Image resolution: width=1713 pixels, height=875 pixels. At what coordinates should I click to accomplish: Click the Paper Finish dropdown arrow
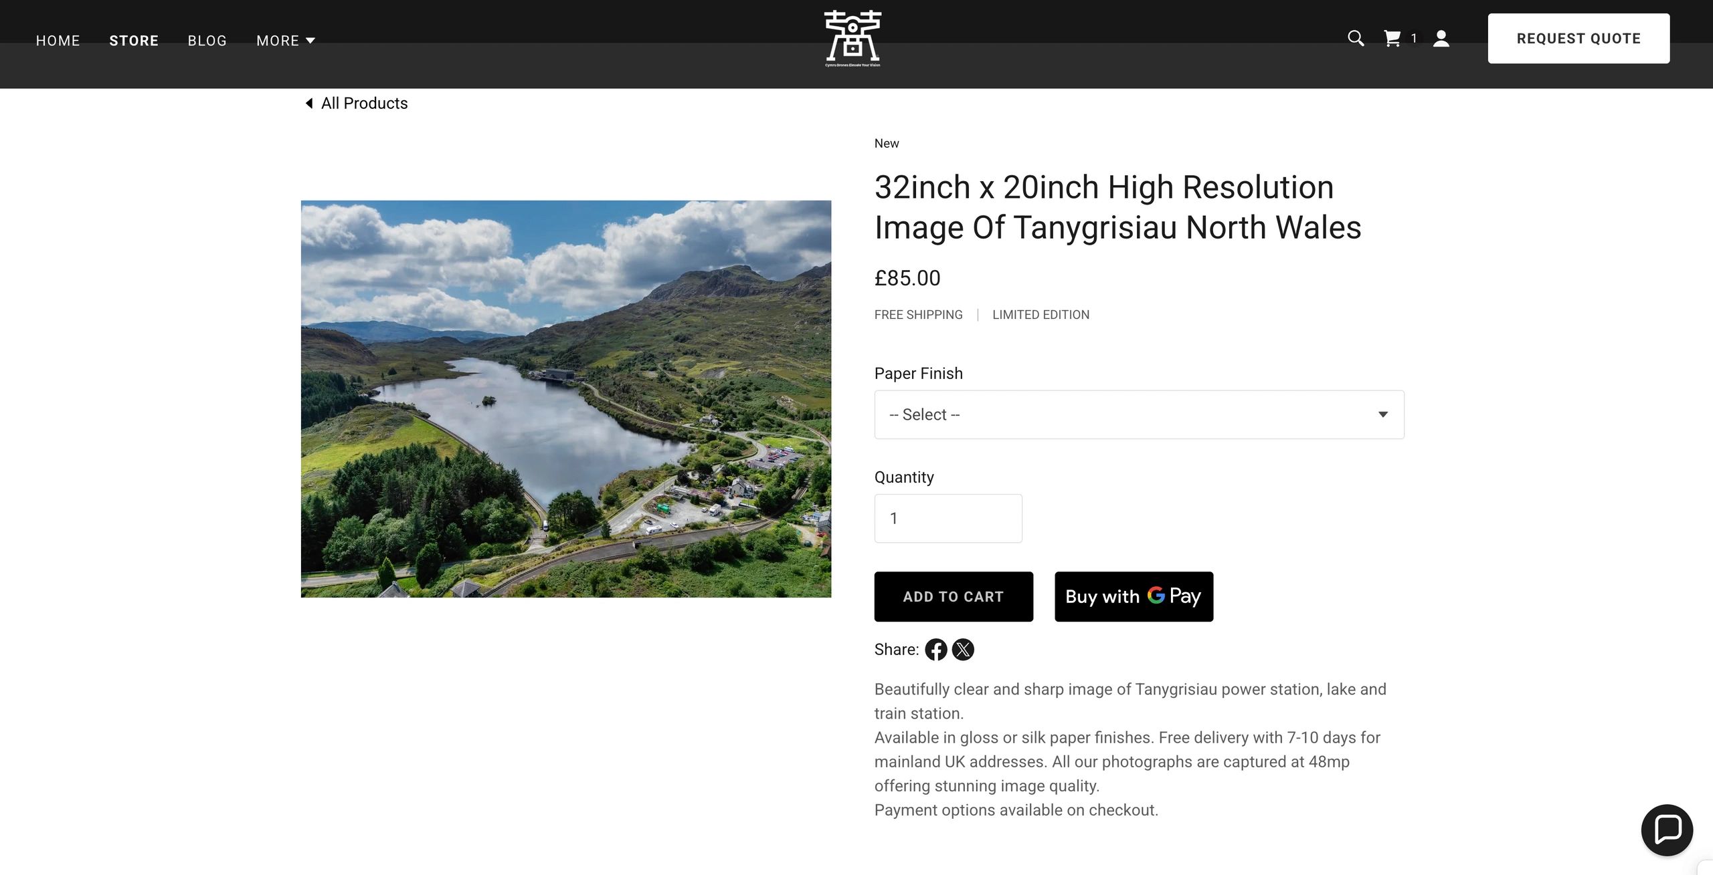tap(1383, 414)
